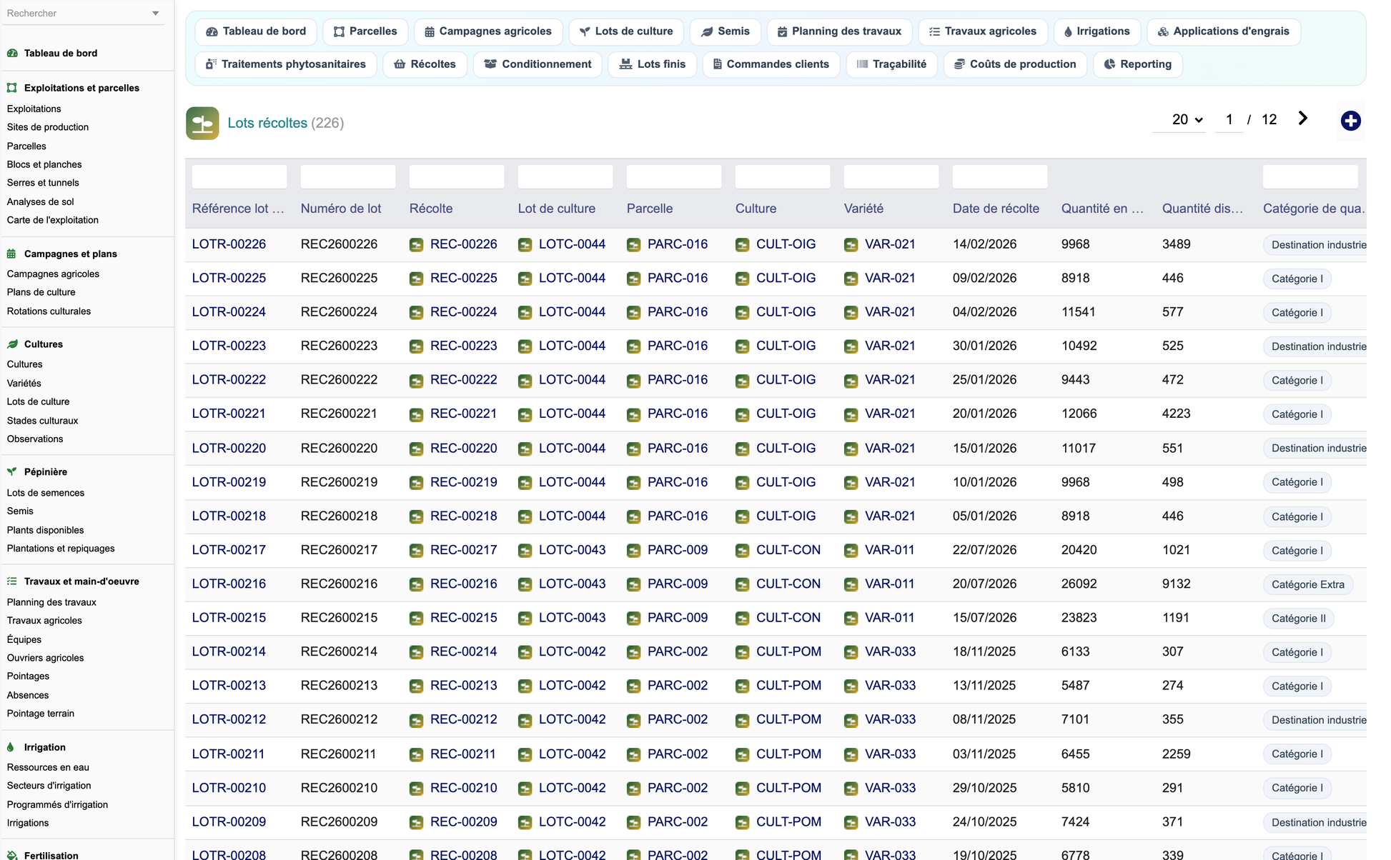The height and width of the screenshot is (860, 1391).
Task: Click the add new lot plus icon
Action: tap(1350, 121)
